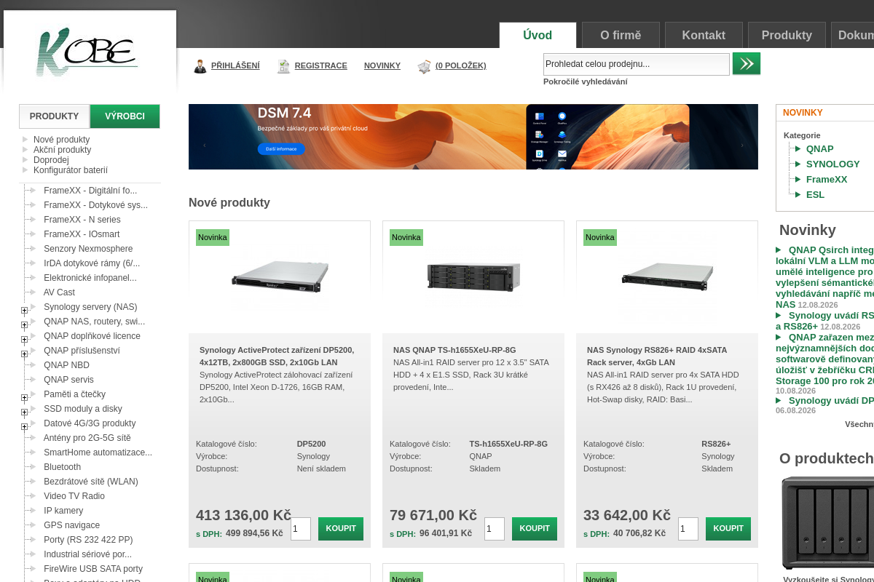Open the Kontakt tab
The height and width of the screenshot is (582, 874).
704,35
